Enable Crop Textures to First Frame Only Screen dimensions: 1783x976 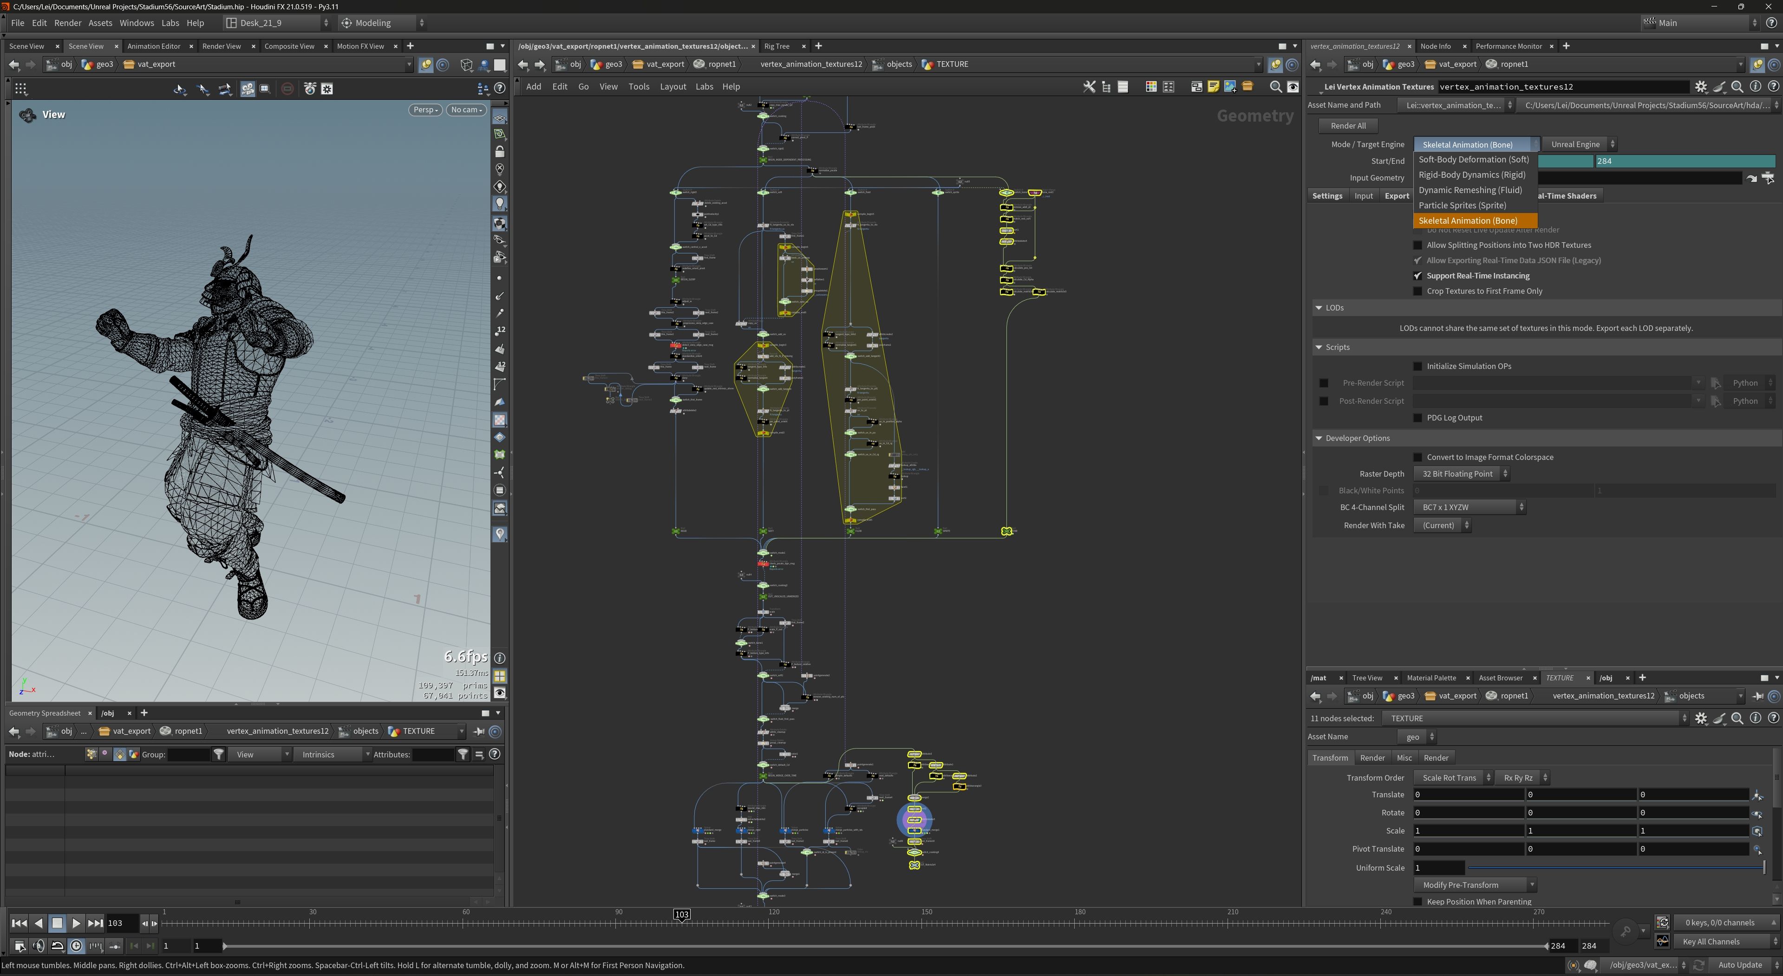(x=1417, y=291)
